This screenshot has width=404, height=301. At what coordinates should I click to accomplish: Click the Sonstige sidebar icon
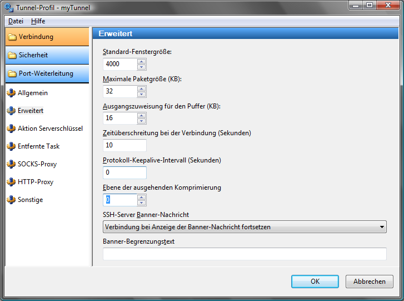11,200
